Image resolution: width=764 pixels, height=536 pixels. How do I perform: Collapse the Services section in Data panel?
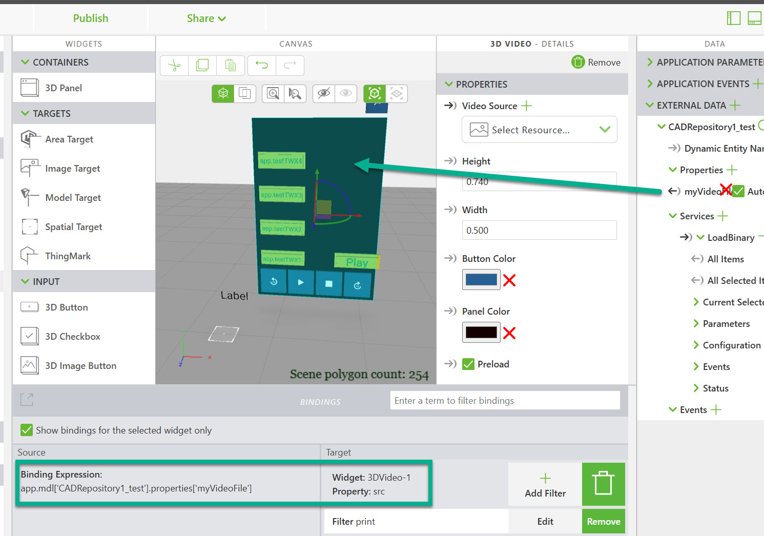pyautogui.click(x=672, y=216)
